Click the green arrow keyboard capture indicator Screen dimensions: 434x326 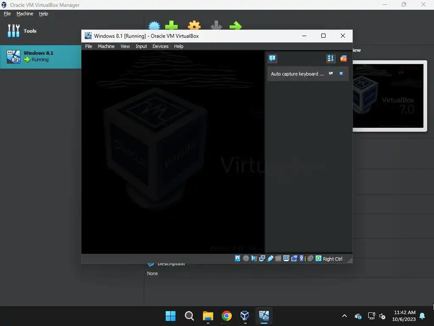coord(319,259)
